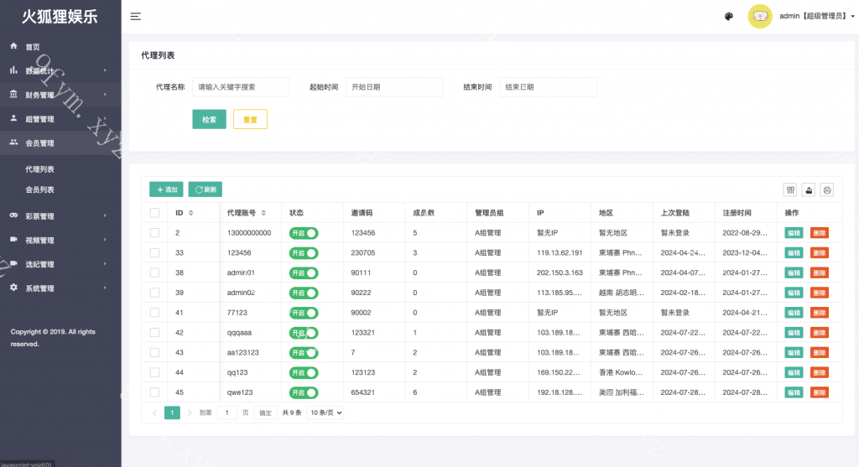Expand 系统管理 menu chevron
The width and height of the screenshot is (859, 467).
pos(105,288)
